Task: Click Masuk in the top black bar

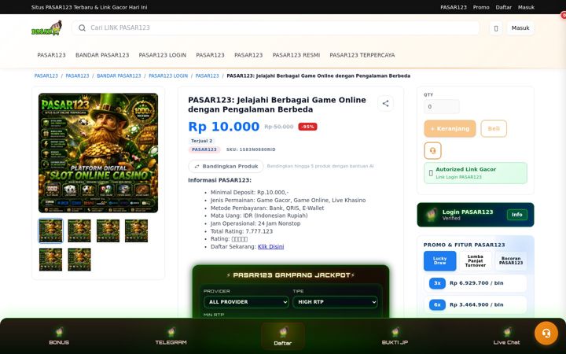Action: pyautogui.click(x=526, y=7)
